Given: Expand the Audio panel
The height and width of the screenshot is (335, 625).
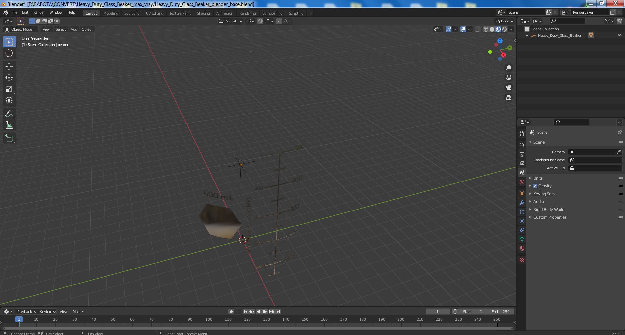Looking at the screenshot, I should (x=538, y=201).
